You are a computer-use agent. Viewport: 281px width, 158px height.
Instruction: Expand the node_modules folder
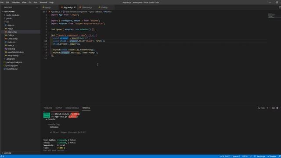[13, 15]
